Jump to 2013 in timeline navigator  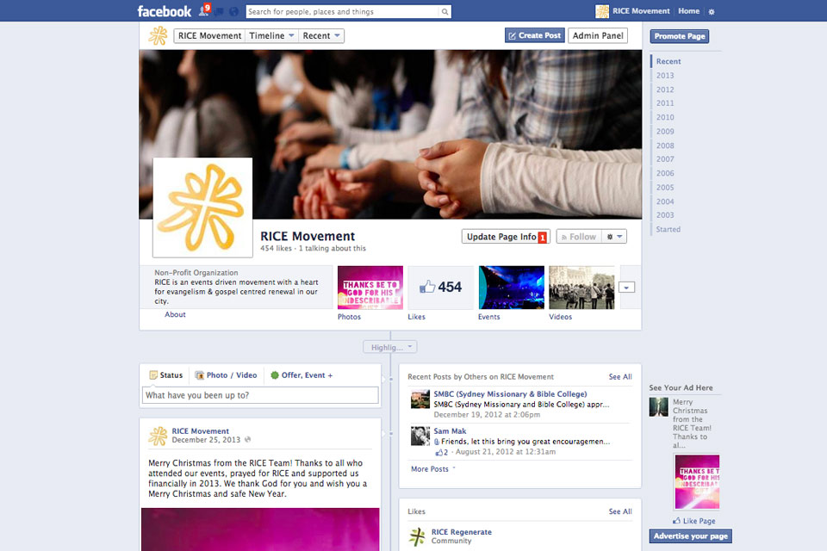tap(665, 76)
